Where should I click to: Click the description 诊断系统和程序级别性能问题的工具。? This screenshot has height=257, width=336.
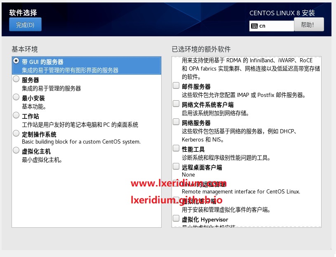226,158
